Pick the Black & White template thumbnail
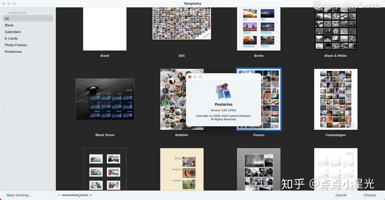Viewport: 385px width, 200px height. click(x=336, y=29)
